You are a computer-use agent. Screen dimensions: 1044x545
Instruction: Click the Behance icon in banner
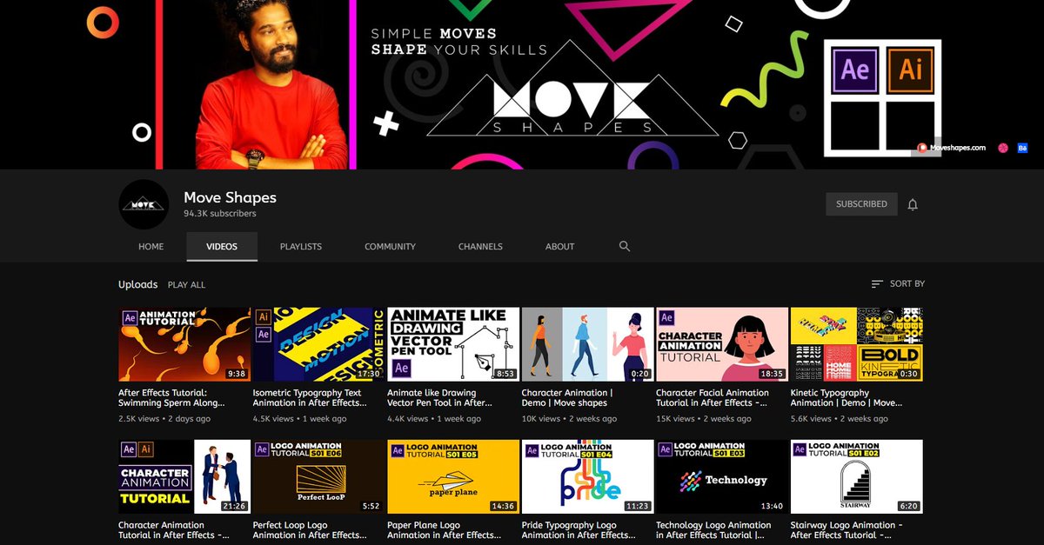(x=1022, y=148)
